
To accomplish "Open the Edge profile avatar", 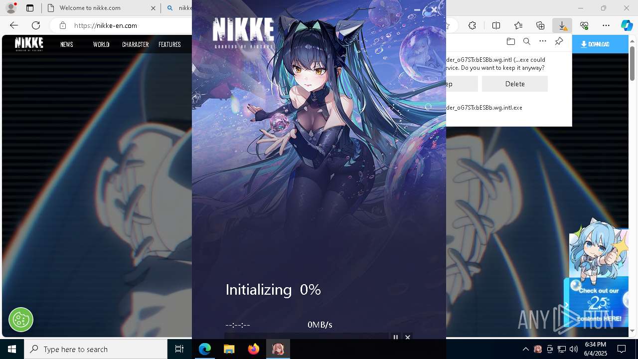I will [x=11, y=8].
